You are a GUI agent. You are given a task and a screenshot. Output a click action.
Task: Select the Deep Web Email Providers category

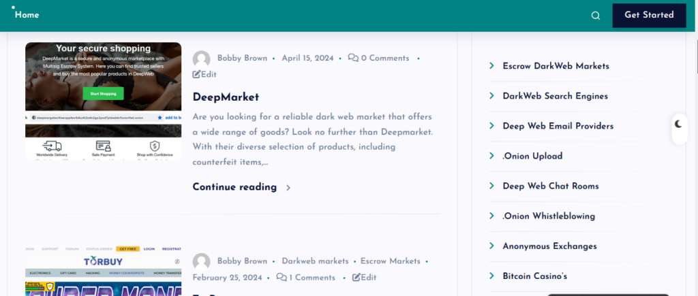(x=558, y=126)
